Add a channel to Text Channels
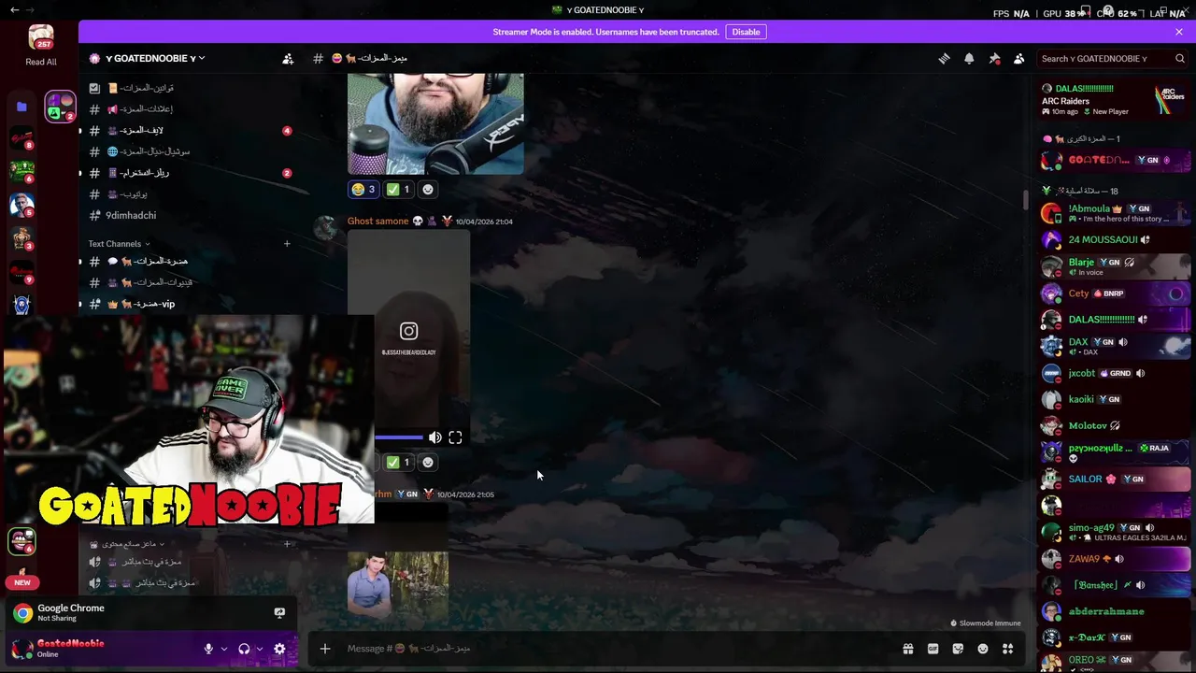This screenshot has height=673, width=1196. pos(287,244)
